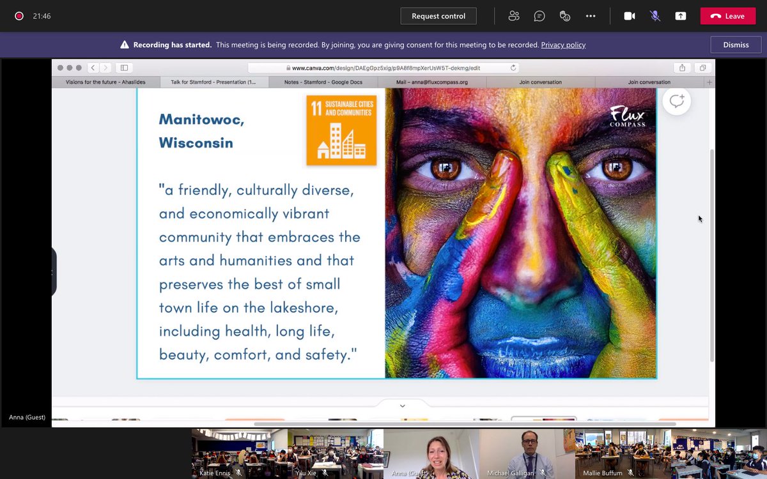Click the quote text on the slide
The image size is (767, 479).
260,272
